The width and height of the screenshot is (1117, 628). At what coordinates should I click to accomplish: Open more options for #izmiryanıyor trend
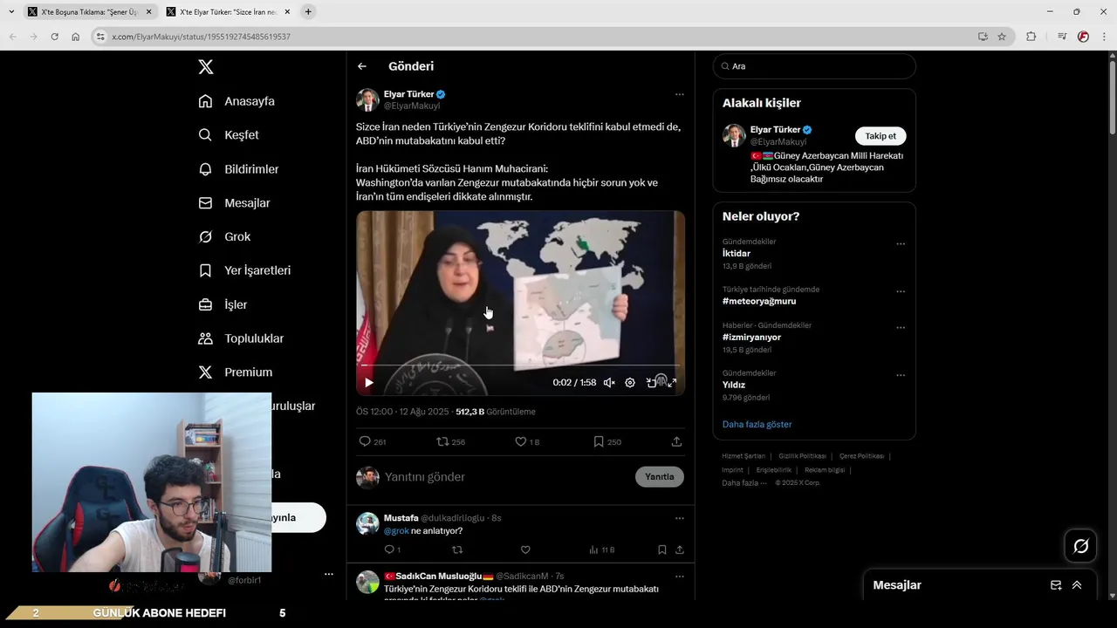(901, 328)
